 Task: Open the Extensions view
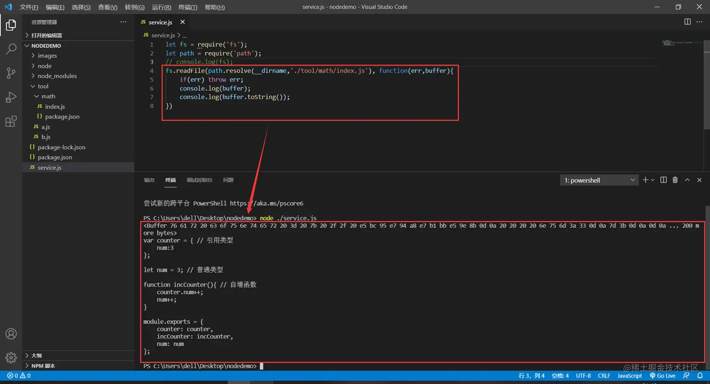pyautogui.click(x=11, y=122)
